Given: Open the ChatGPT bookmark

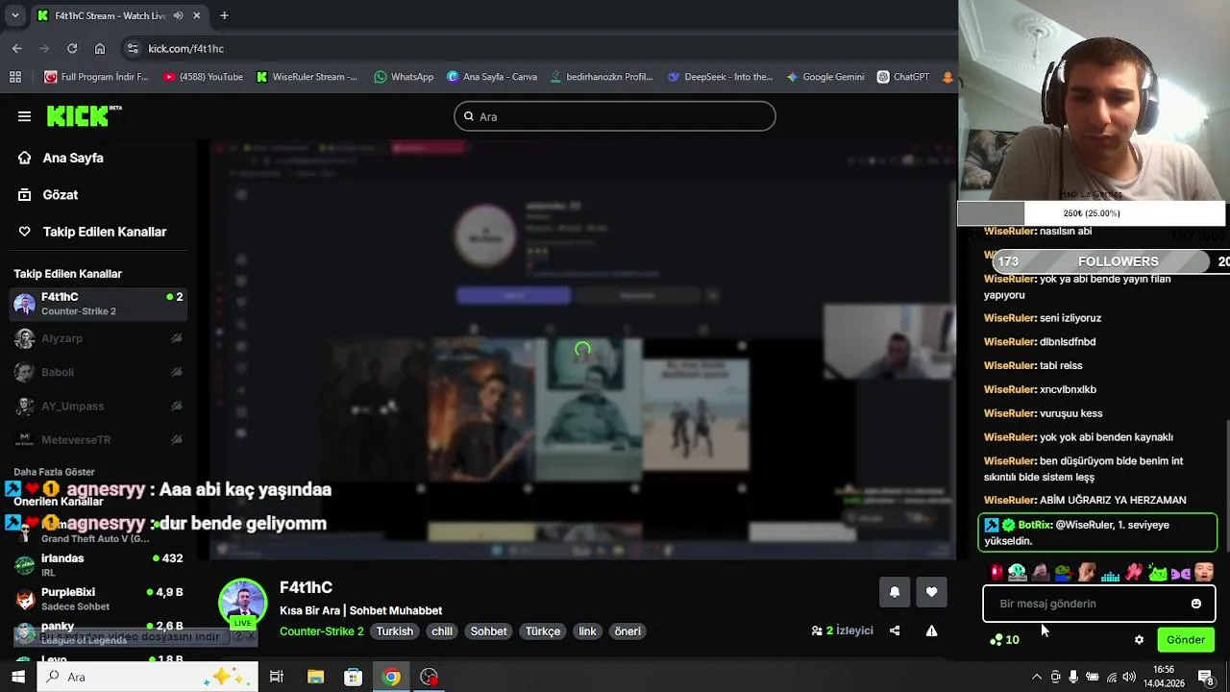Looking at the screenshot, I should point(903,77).
